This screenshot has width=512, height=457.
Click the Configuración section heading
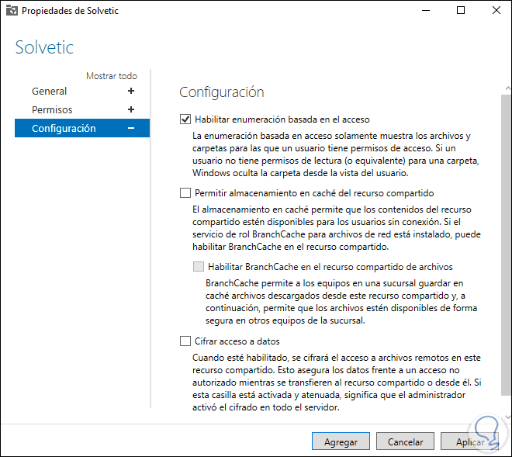coord(221,92)
